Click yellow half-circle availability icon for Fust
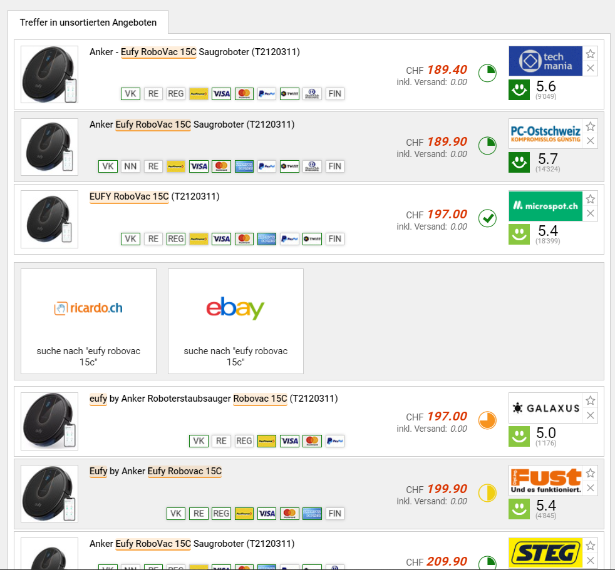 [487, 493]
